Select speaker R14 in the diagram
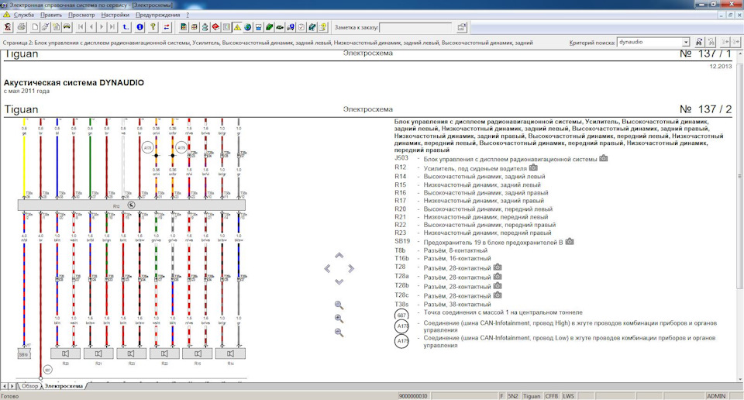Screen dimensions: 744x400 coord(230,353)
